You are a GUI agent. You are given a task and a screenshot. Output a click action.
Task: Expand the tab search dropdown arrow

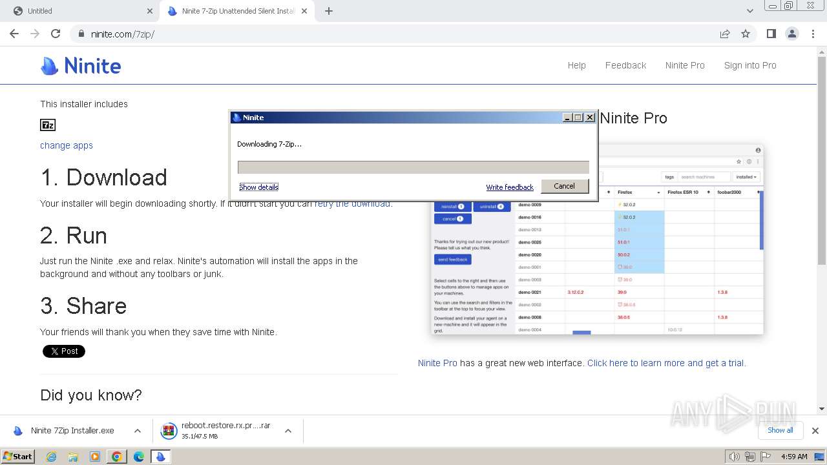pos(750,11)
